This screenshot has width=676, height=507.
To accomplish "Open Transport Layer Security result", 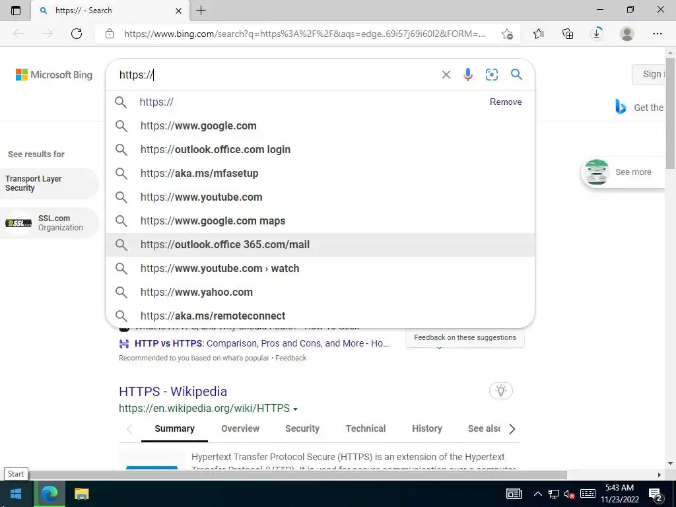I will point(48,184).
